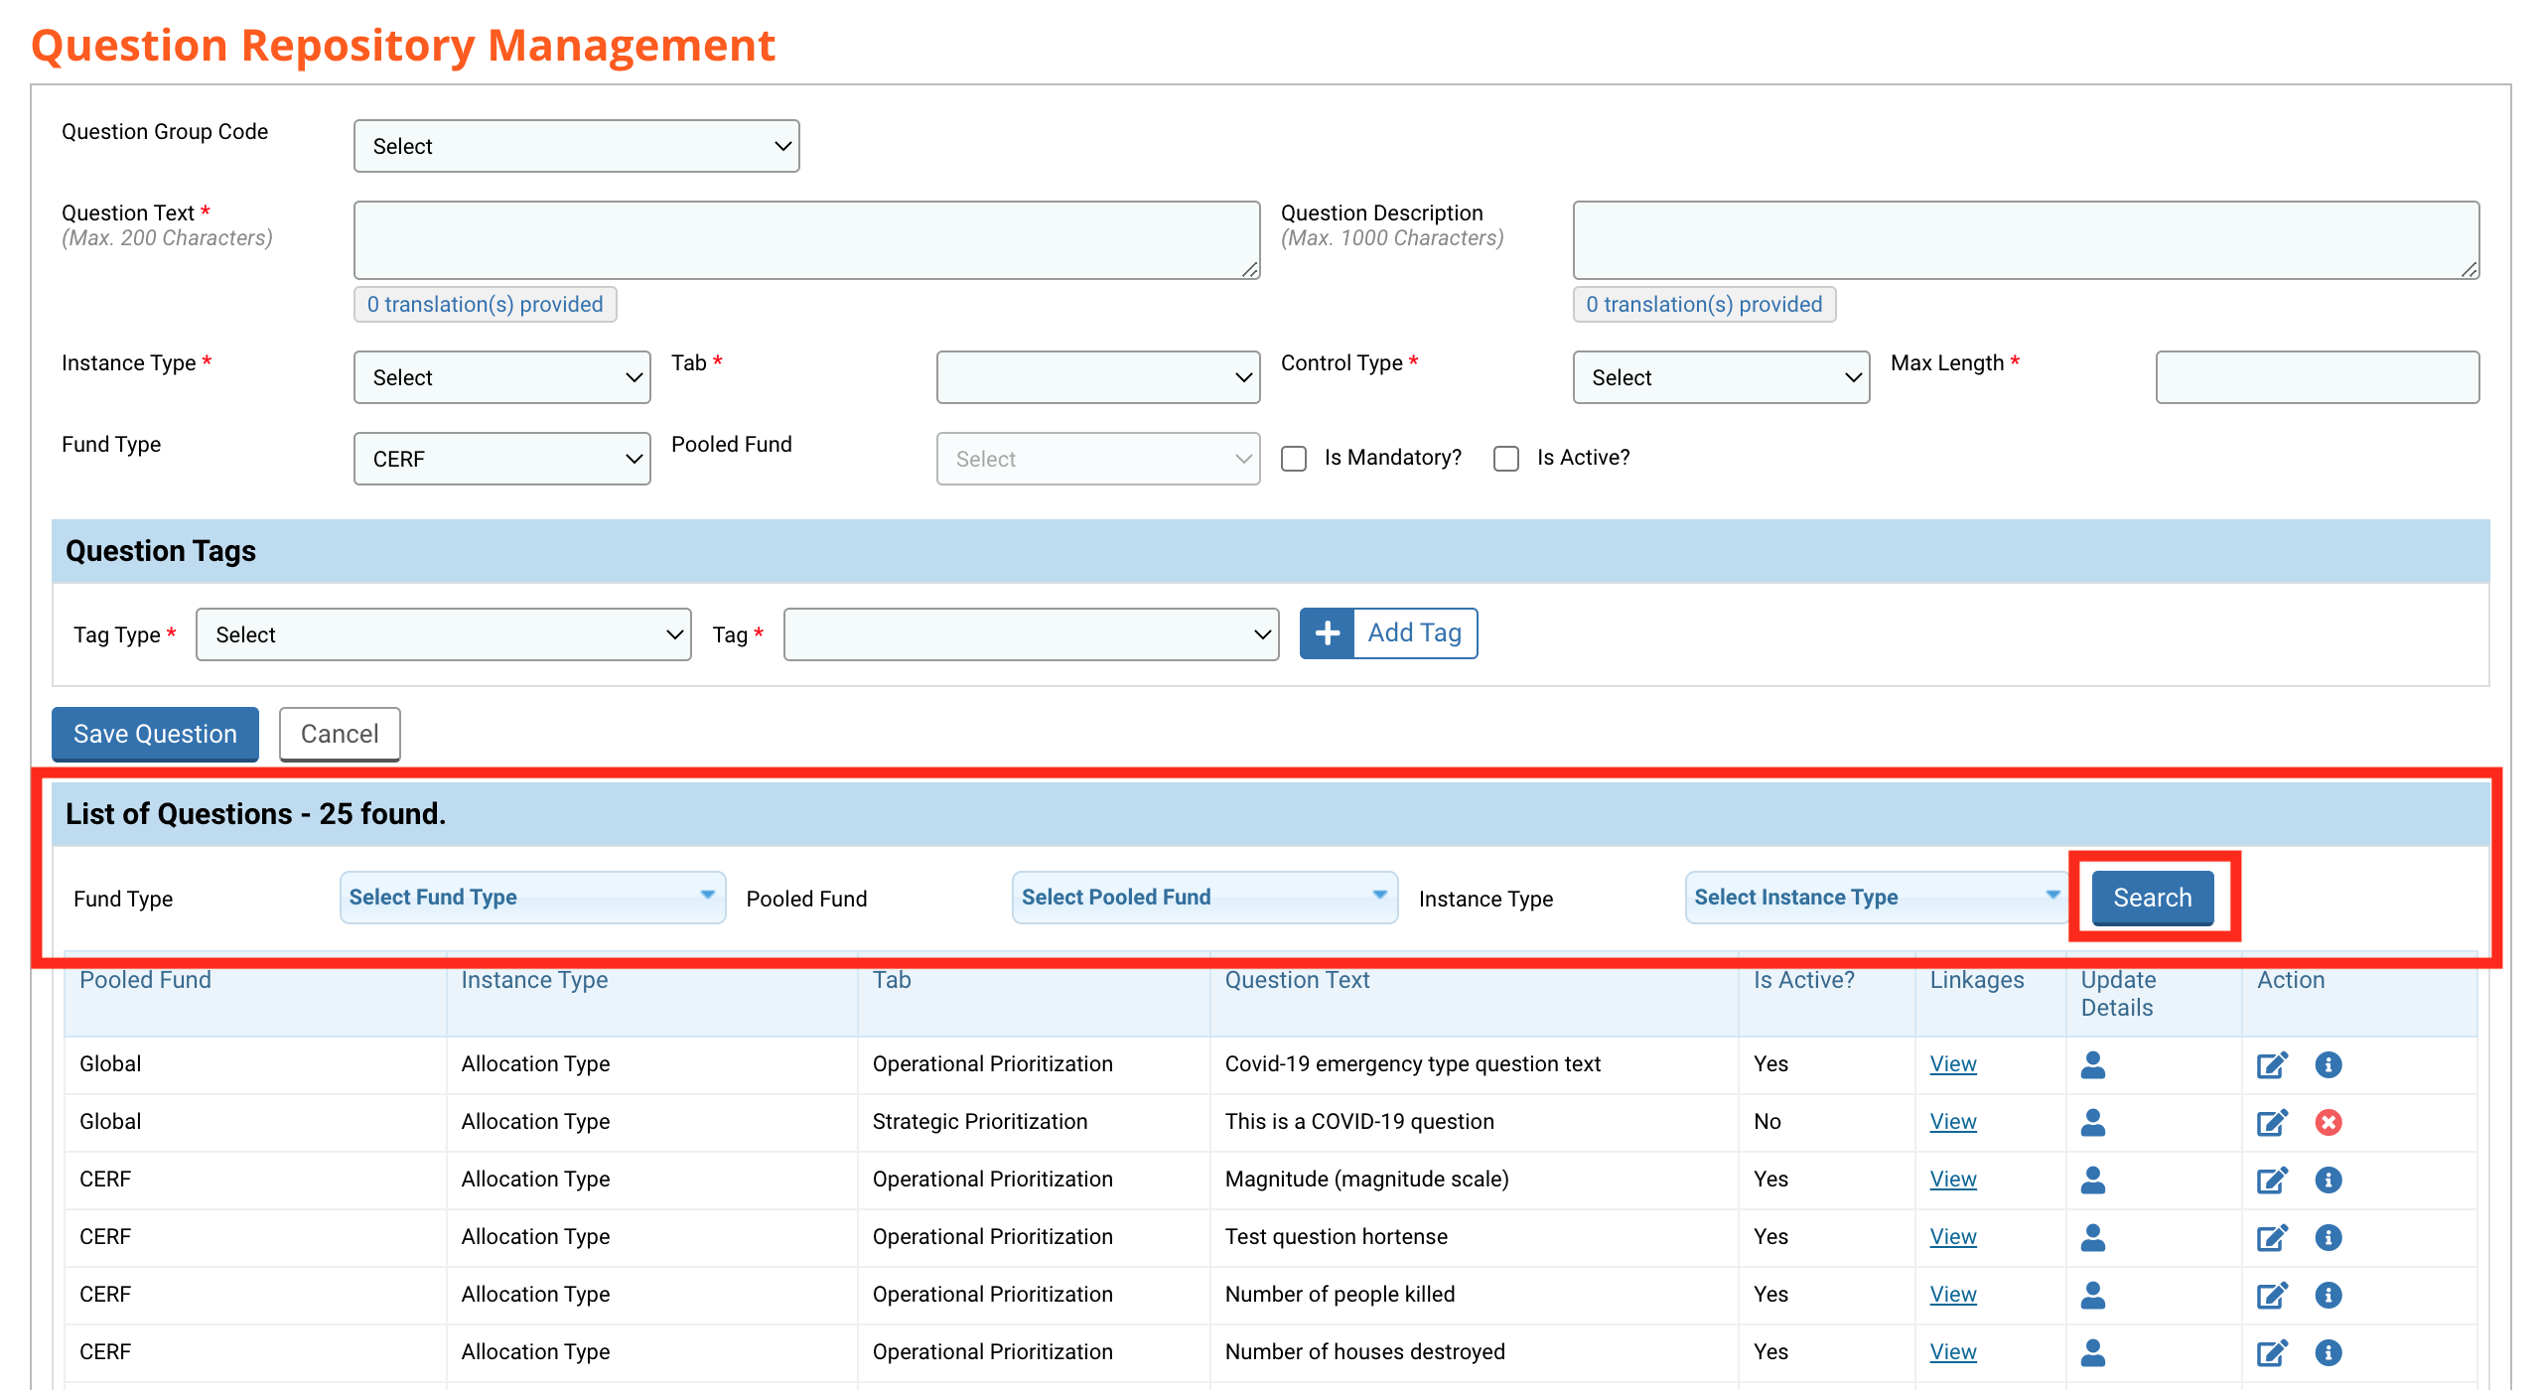The width and height of the screenshot is (2542, 1390).
Task: Open Select Pooled Fund filter
Action: click(1205, 898)
